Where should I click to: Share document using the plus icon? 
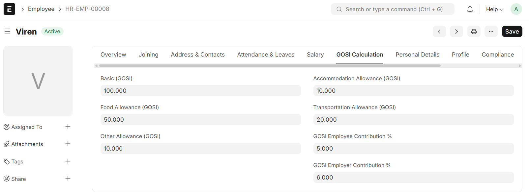pyautogui.click(x=68, y=179)
